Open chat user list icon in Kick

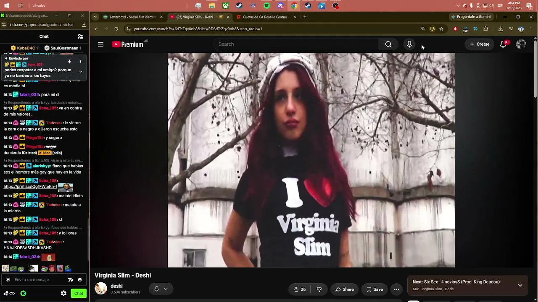[80, 36]
